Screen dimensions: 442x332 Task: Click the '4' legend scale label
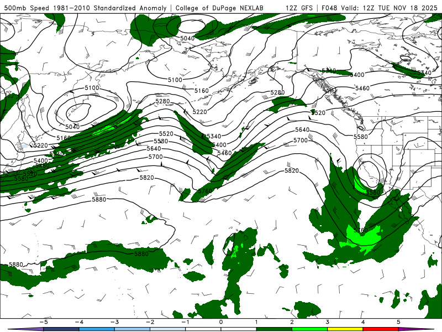point(363,322)
